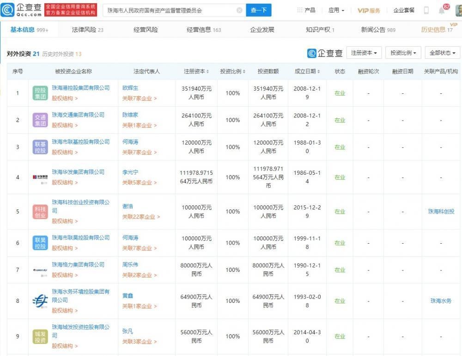Image resolution: width=462 pixels, height=356 pixels.
Task: Open 珠海水务环境控股 company logo
Action: [40, 301]
